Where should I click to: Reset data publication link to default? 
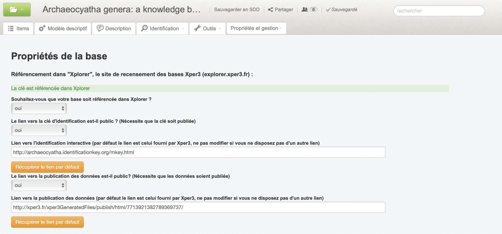point(47,222)
